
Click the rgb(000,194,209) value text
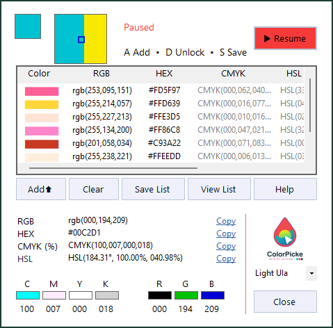pyautogui.click(x=98, y=220)
